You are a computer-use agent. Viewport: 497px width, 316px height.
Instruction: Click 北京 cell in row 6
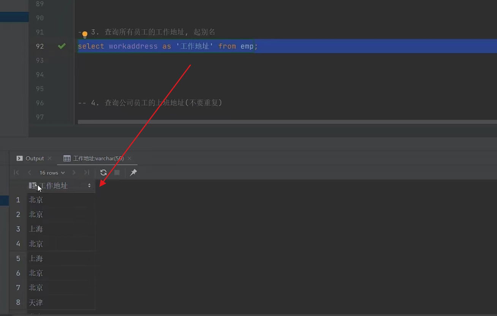[61, 273]
